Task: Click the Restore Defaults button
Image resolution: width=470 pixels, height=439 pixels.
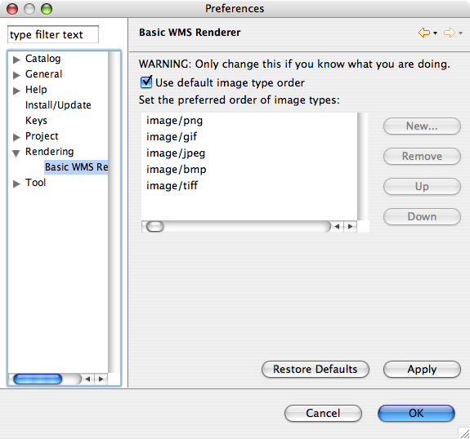Action: (x=316, y=370)
